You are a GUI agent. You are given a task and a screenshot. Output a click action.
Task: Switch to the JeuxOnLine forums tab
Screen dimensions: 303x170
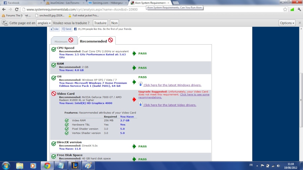pos(65,3)
